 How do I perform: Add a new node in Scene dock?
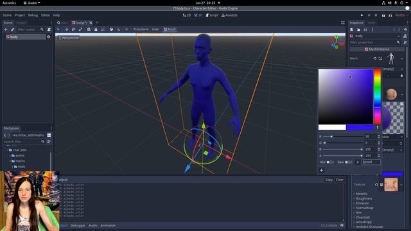pyautogui.click(x=6, y=30)
